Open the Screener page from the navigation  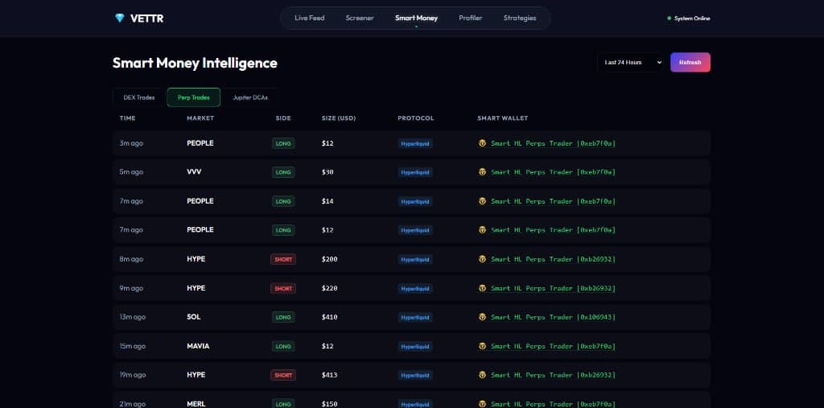(x=360, y=18)
